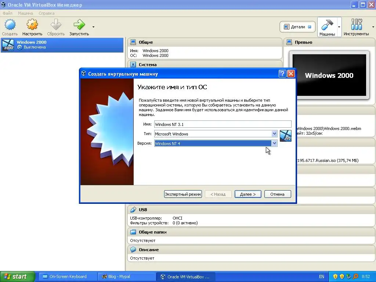Screen dimensions: 376x282
Task: Select the Машины hammer icon
Action: (327, 25)
